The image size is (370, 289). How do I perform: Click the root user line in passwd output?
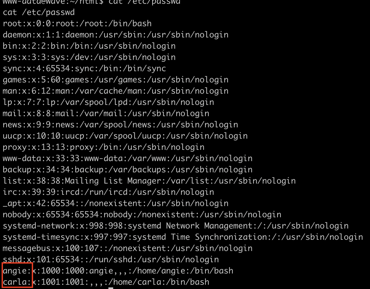pos(77,24)
